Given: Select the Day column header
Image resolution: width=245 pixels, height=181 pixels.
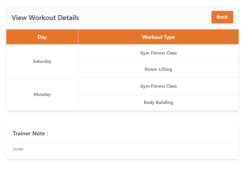Looking at the screenshot, I should pos(42,37).
